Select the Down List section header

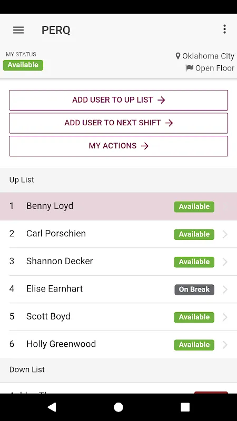point(118,370)
